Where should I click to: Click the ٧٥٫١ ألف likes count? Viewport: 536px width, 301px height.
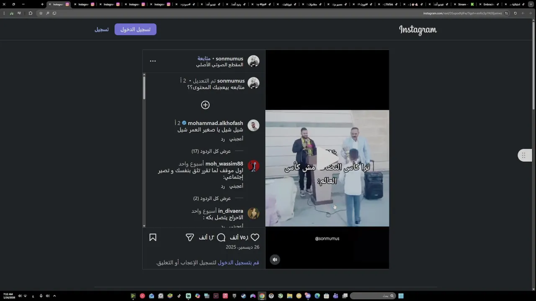coord(239,237)
